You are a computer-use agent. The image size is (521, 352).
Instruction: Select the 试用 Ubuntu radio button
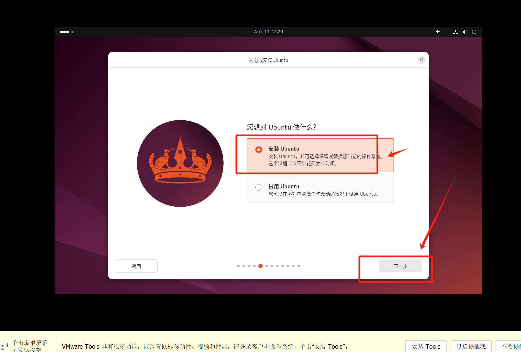259,187
